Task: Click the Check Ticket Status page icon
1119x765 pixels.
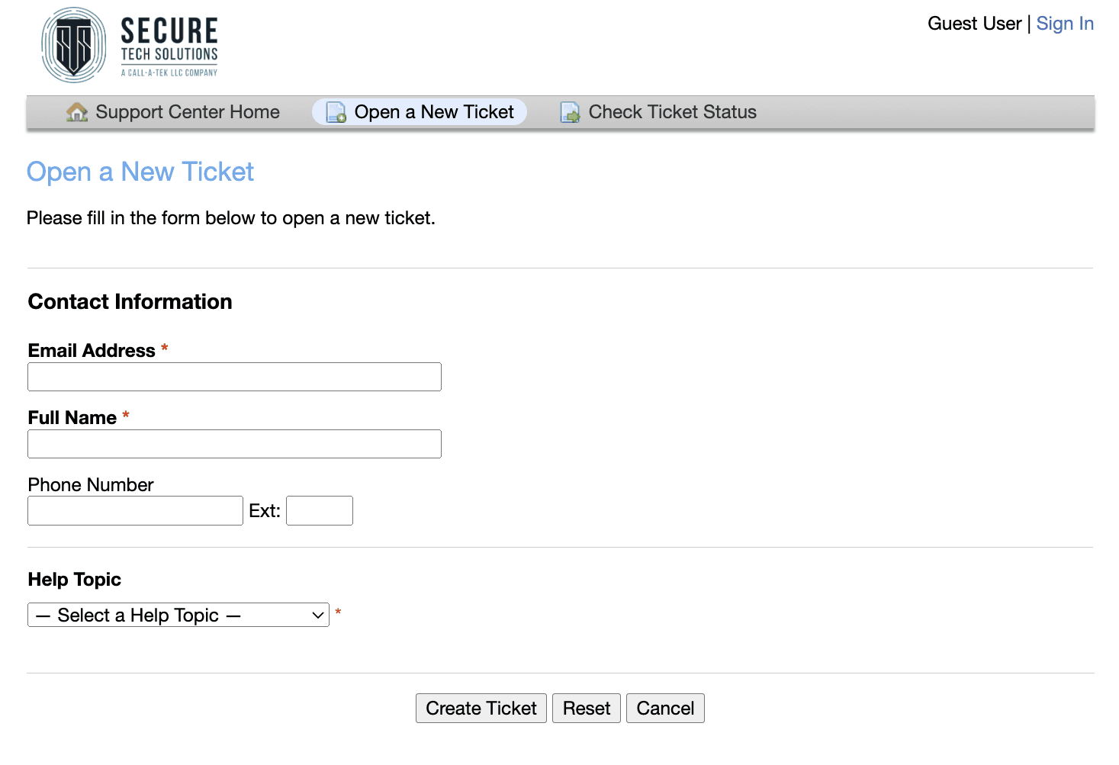Action: coord(571,112)
